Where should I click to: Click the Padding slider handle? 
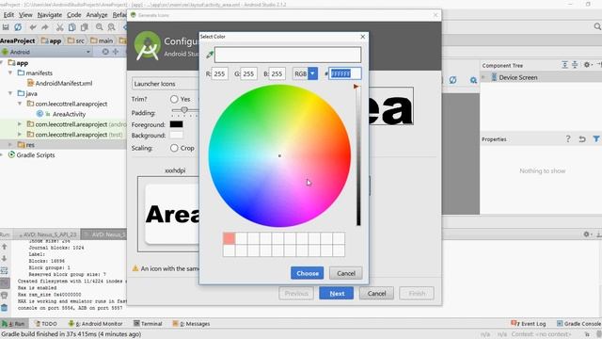tap(184, 110)
